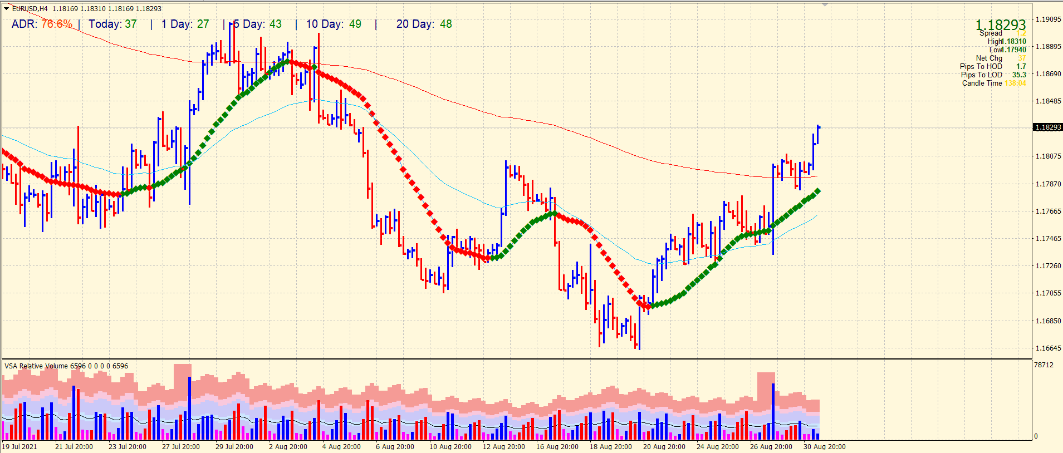Select the Net Chg label
This screenshot has width=1063, height=453.
988,58
